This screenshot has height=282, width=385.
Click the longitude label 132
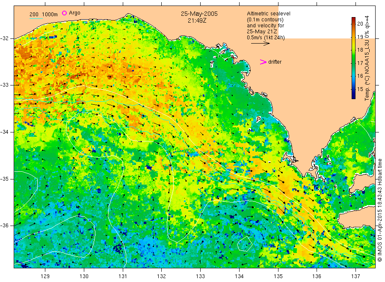(162, 276)
